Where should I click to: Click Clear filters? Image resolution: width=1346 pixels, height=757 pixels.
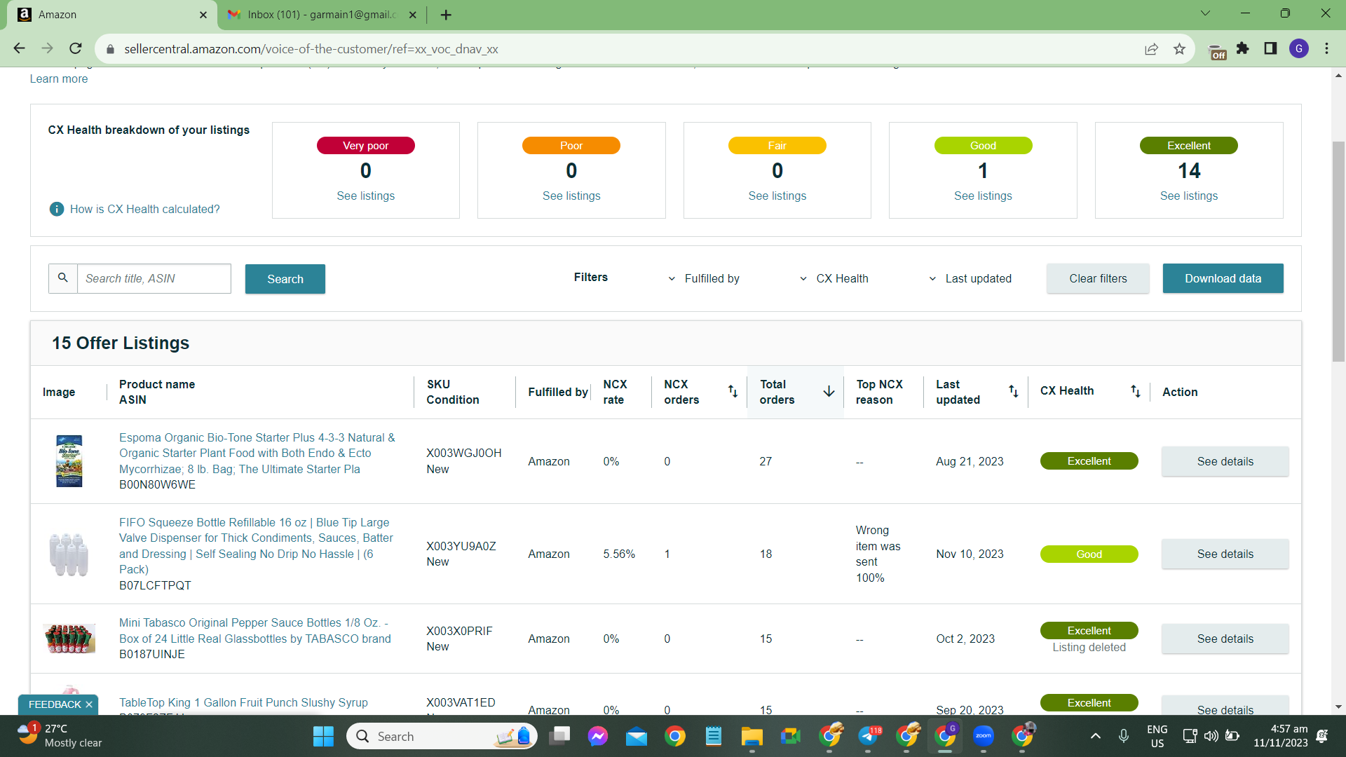tap(1098, 278)
